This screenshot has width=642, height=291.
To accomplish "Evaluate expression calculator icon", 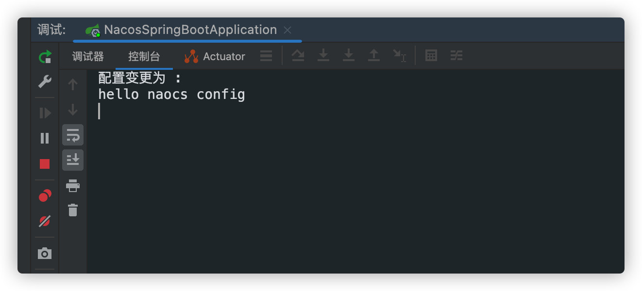I will pos(431,56).
